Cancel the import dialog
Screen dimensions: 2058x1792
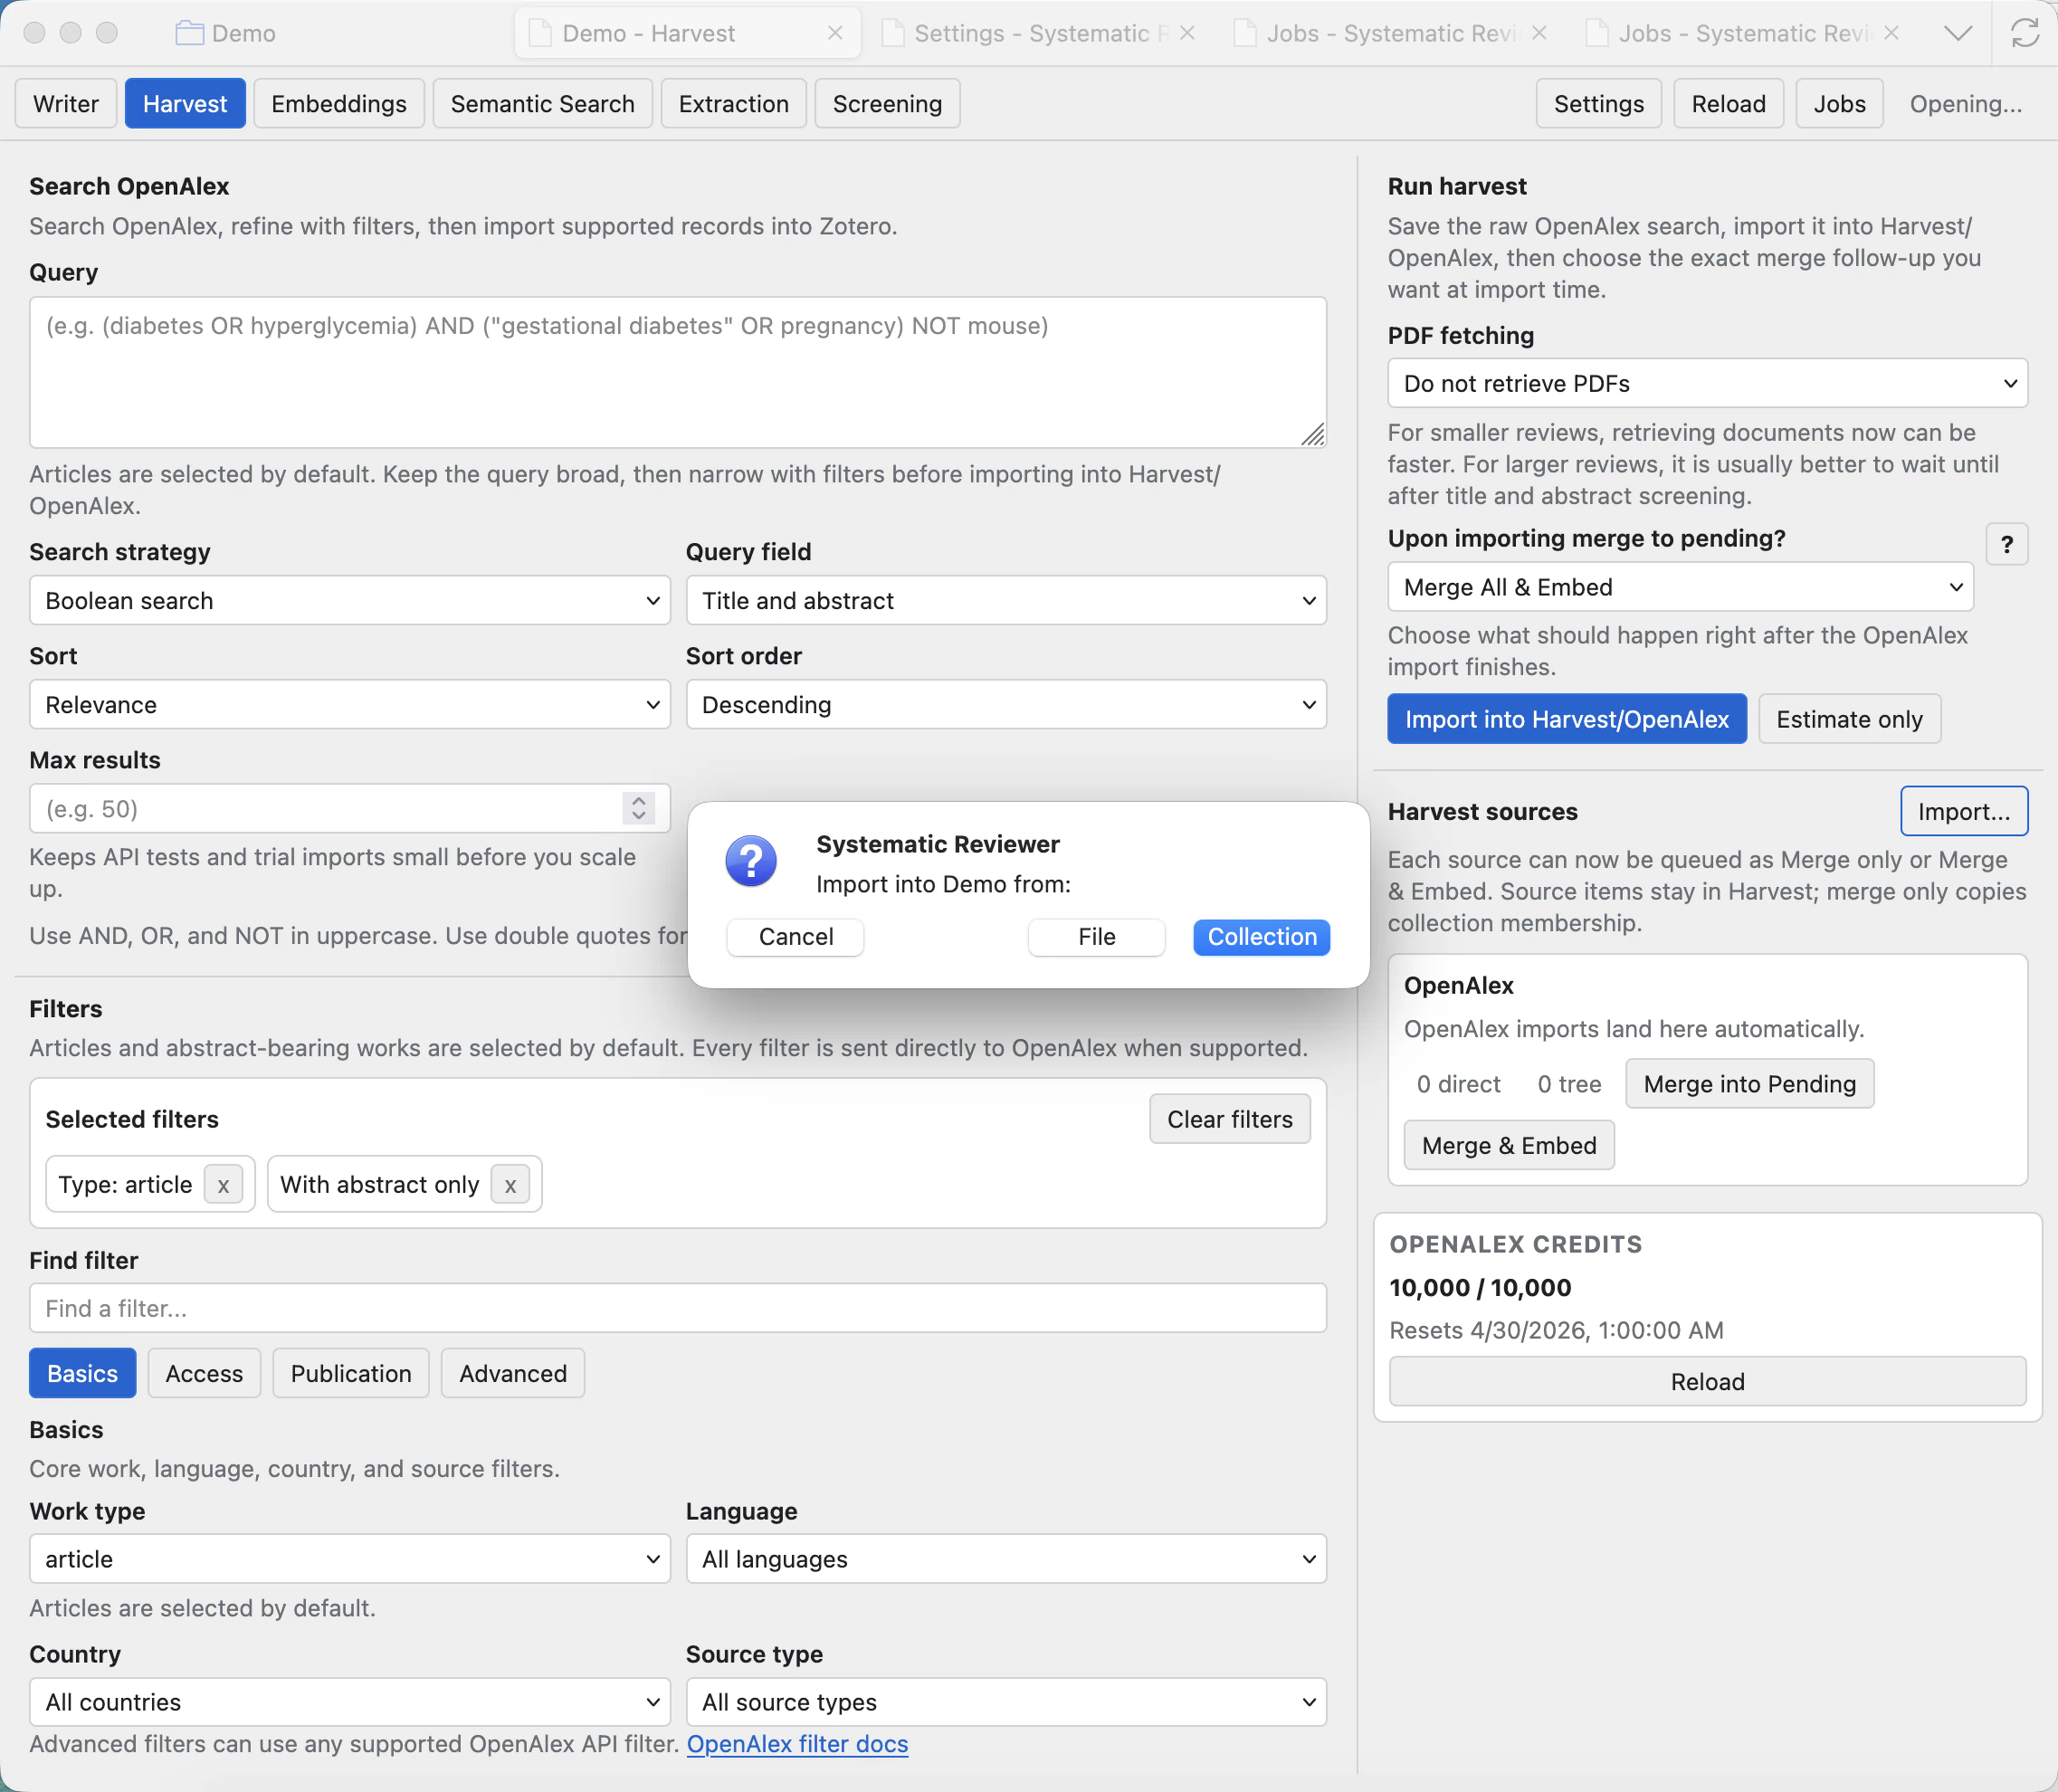pyautogui.click(x=795, y=937)
